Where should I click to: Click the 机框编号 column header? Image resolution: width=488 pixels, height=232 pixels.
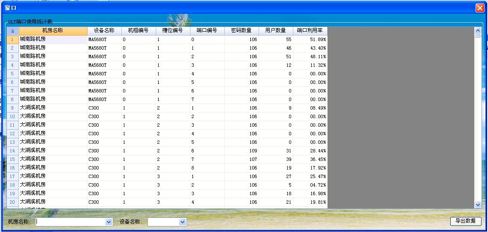pos(139,31)
